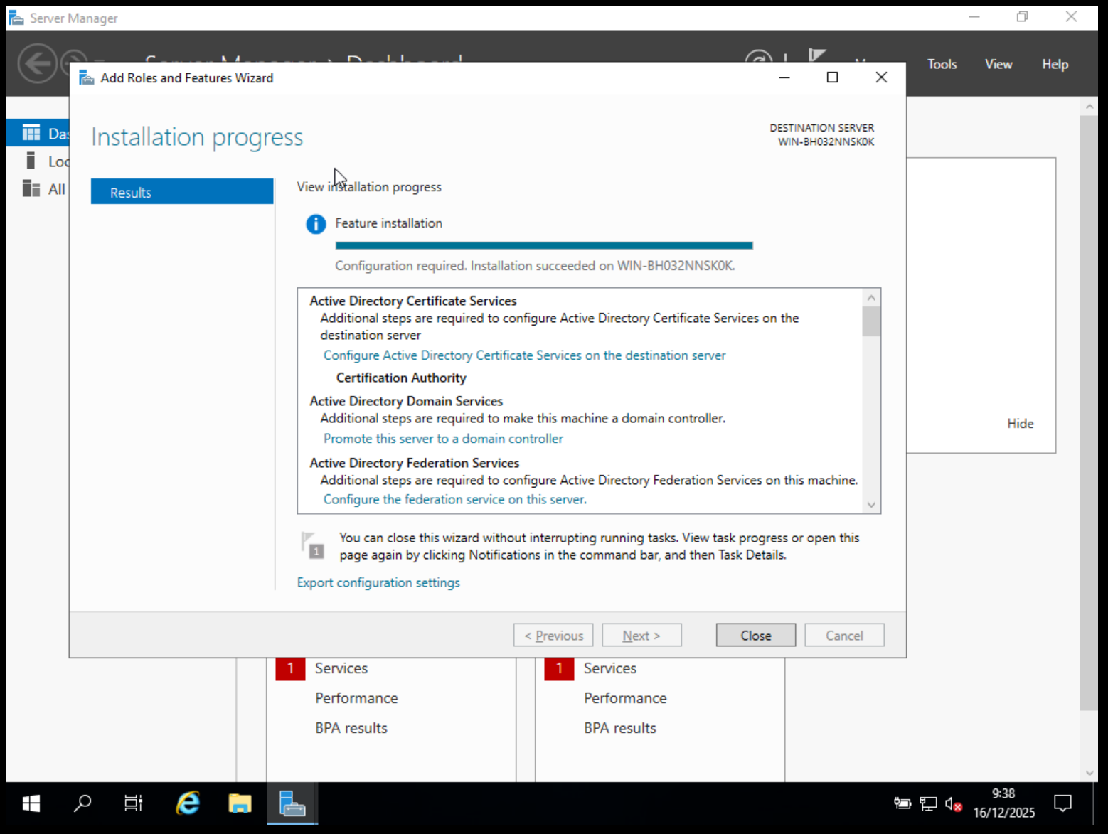Open the notifications flag icon in command bar
Viewport: 1108px width, 834px height.
click(x=817, y=55)
